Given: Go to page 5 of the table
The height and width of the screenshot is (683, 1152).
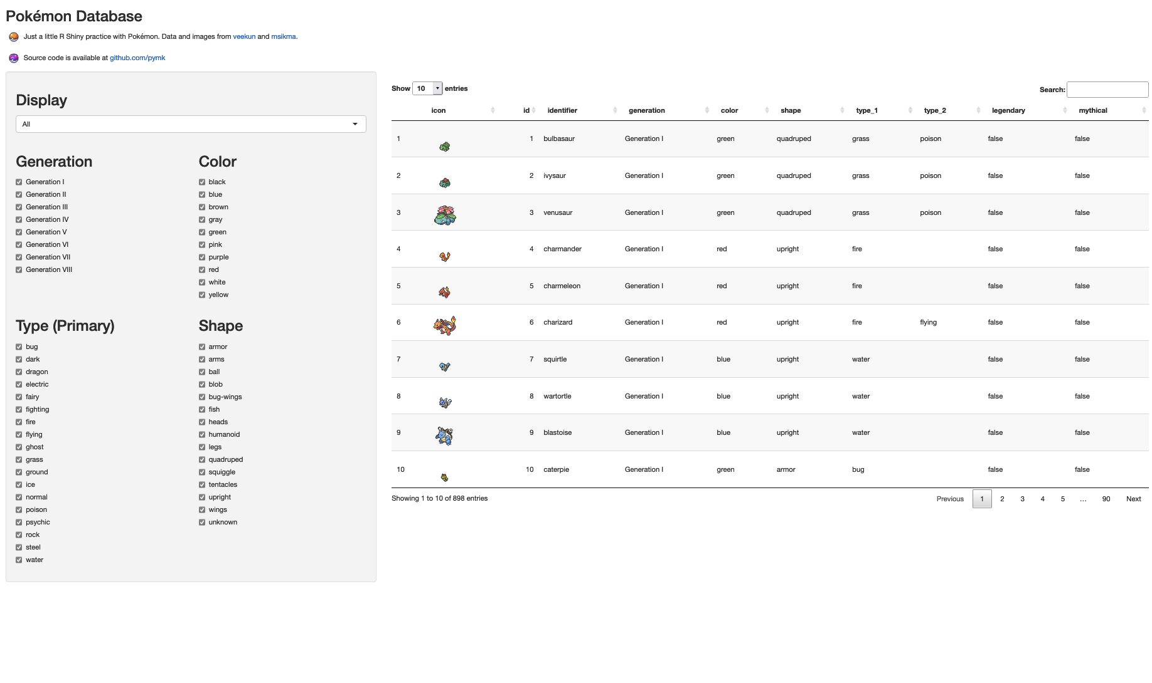Looking at the screenshot, I should pyautogui.click(x=1062, y=499).
